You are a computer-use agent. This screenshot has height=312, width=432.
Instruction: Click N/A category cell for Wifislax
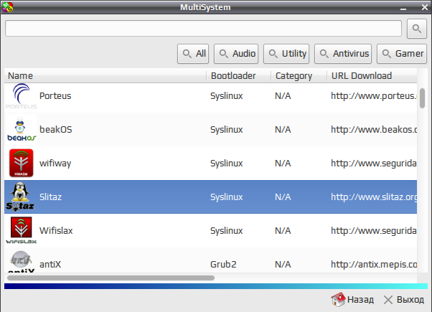pos(283,231)
